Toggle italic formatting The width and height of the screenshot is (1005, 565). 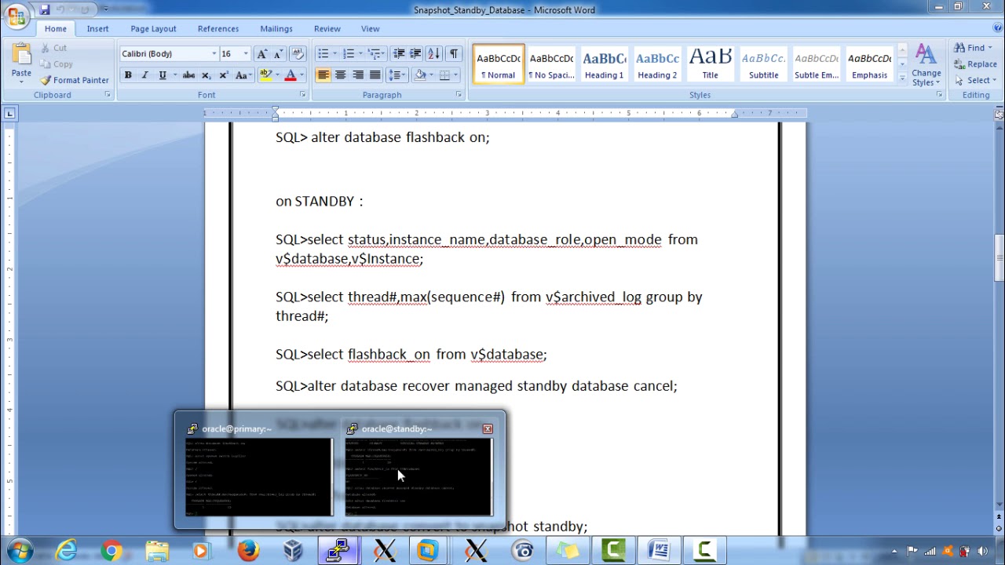pos(145,75)
